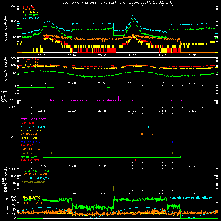Viewport: 221px width, 221px height.
Task: Click the cyan 50-100 keV peak at 21:00
Action: pos(132,16)
